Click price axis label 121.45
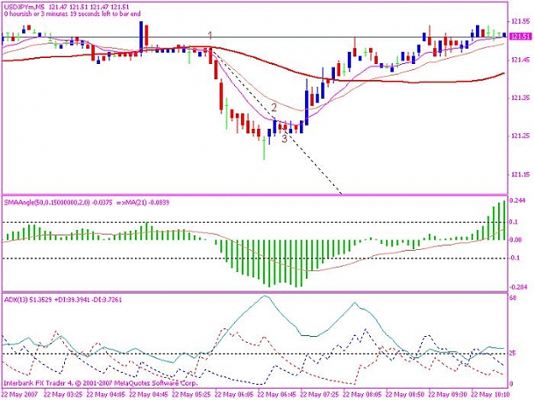This screenshot has width=534, height=400. click(x=520, y=60)
